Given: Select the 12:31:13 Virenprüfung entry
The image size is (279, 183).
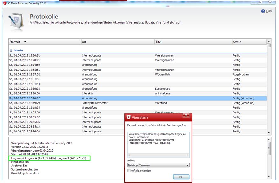Looking at the screenshot, I should pyautogui.click(x=138, y=84).
